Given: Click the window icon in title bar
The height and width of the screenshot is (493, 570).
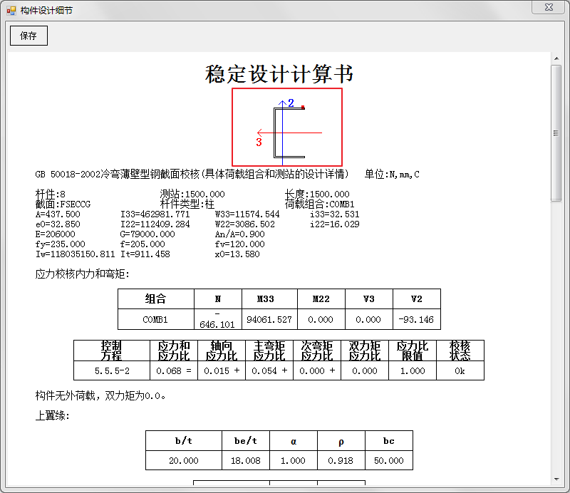Looking at the screenshot, I should 11,11.
